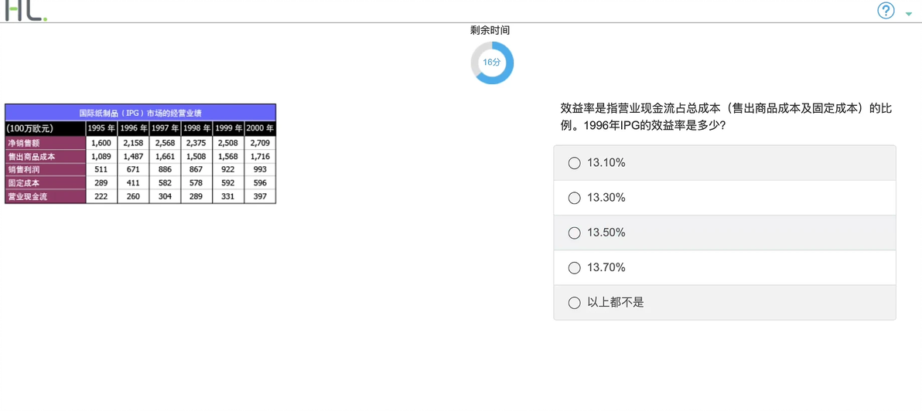Select the 13.30% radio button
The height and width of the screenshot is (411, 922).
click(575, 198)
